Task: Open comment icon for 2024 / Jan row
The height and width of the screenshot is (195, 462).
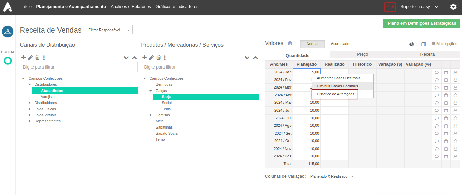Action: tap(436, 72)
